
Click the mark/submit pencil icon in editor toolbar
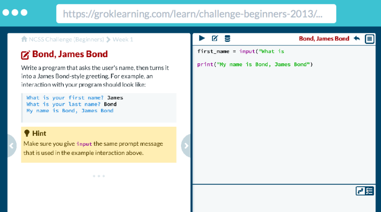point(215,39)
